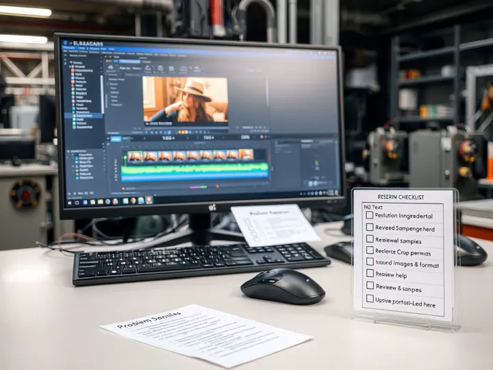
Task: Click the caption bar beneath the video preview
Action: point(186,124)
